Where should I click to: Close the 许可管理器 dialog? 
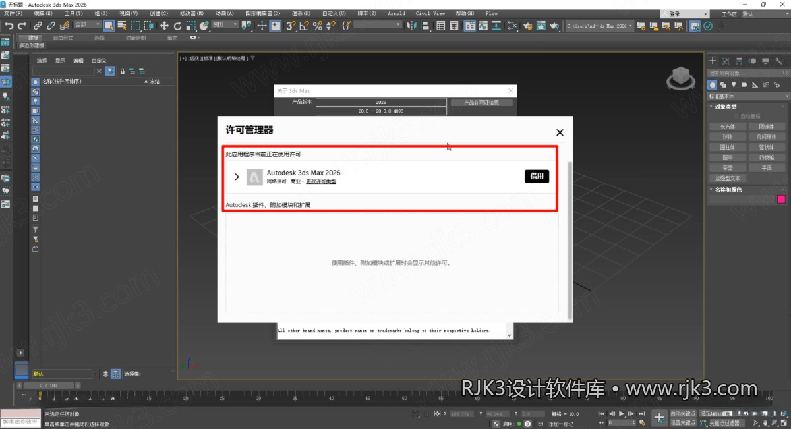560,132
